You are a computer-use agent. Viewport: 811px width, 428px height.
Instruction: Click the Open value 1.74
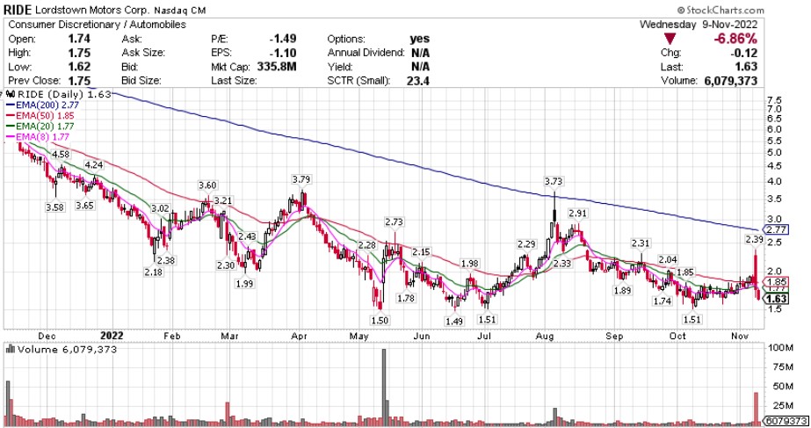point(79,39)
